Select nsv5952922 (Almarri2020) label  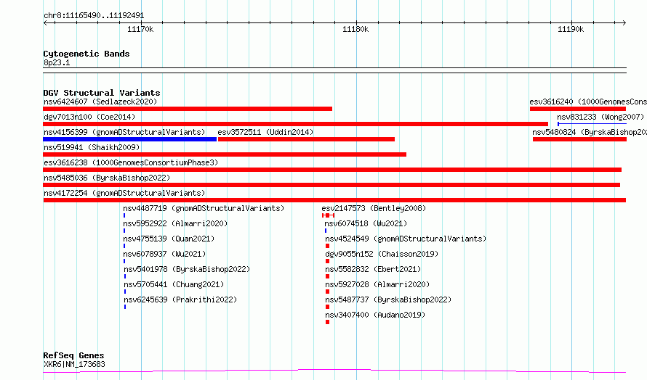tap(175, 223)
